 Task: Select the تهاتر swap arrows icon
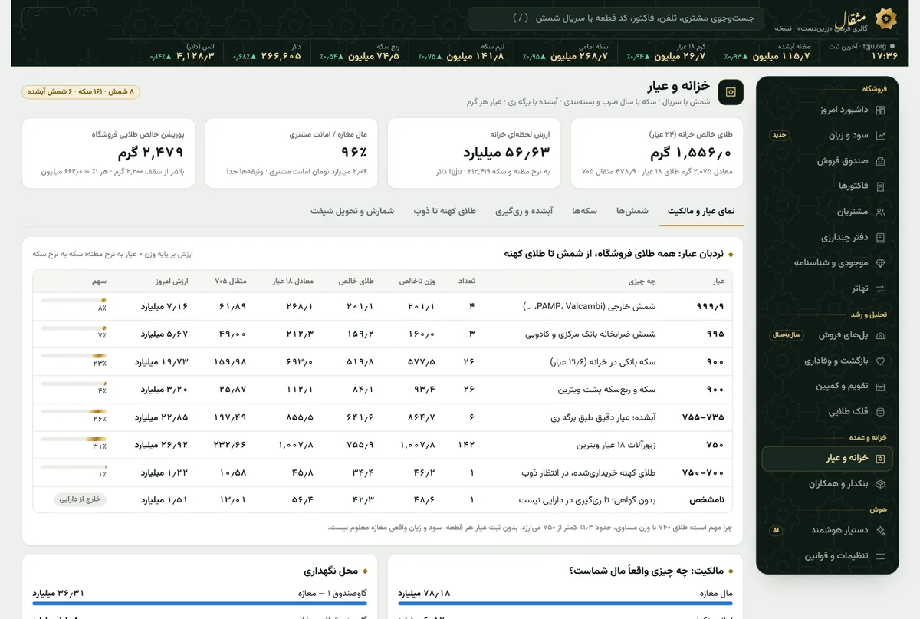880,288
